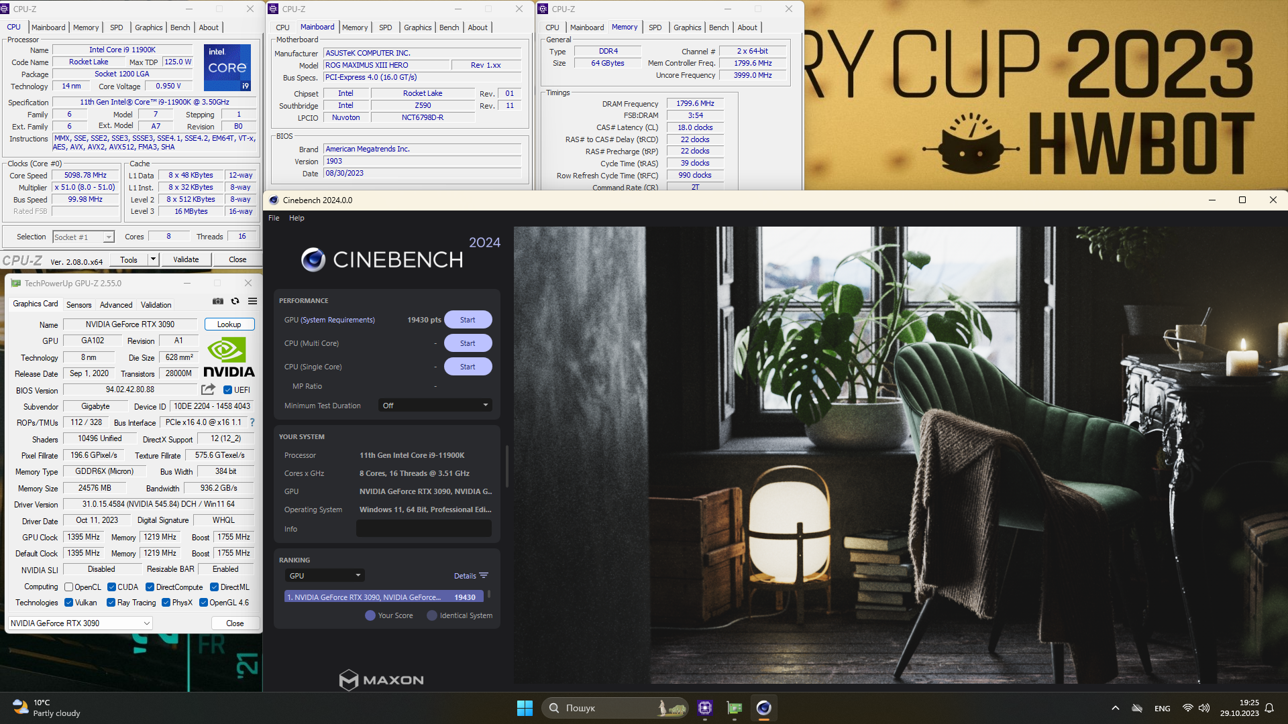Click the GPU-Z screenshot camera icon
This screenshot has width=1288, height=724.
point(217,302)
